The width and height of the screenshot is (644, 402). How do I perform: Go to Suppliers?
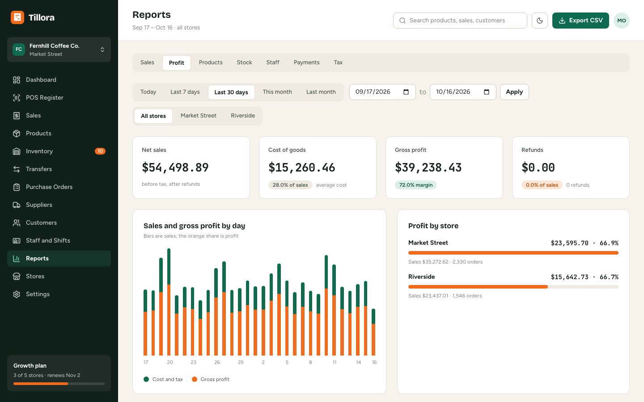point(59,205)
